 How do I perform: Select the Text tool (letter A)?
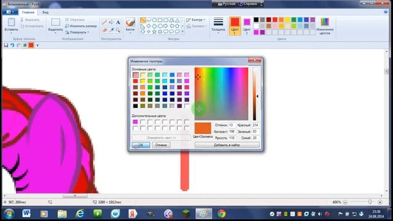(x=118, y=22)
